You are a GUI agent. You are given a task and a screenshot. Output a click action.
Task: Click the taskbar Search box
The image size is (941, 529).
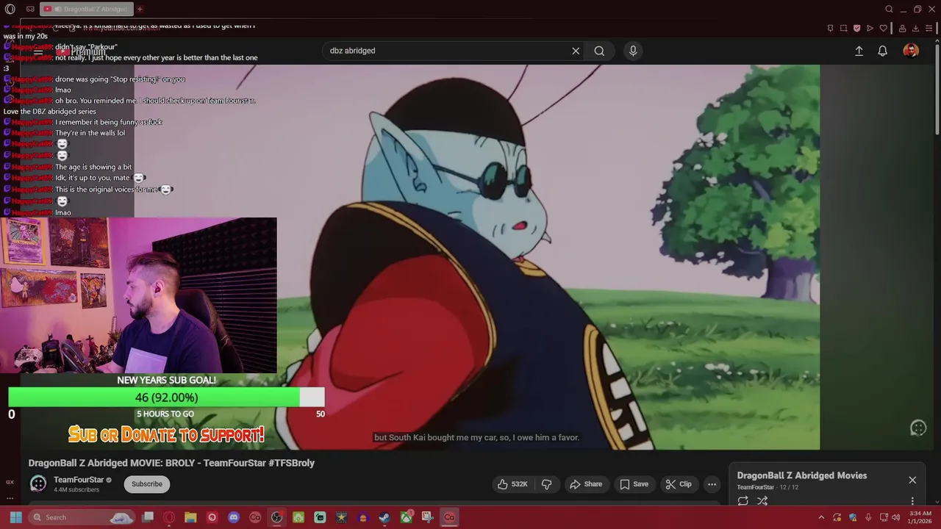pos(83,517)
